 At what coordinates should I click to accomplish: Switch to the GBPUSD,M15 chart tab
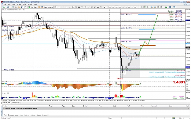point(16,103)
